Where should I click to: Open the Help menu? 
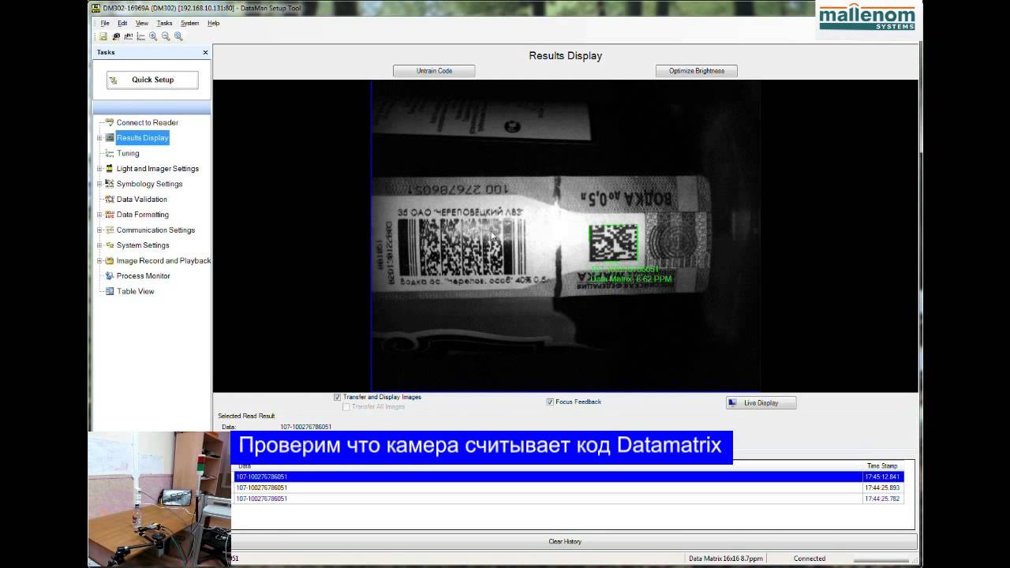pos(214,23)
